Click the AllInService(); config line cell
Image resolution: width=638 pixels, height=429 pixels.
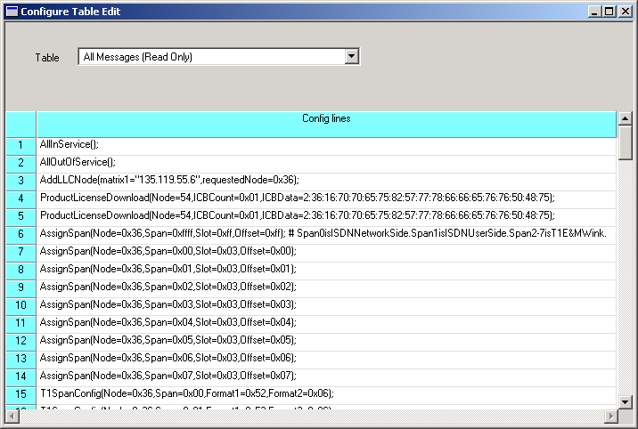[326, 144]
